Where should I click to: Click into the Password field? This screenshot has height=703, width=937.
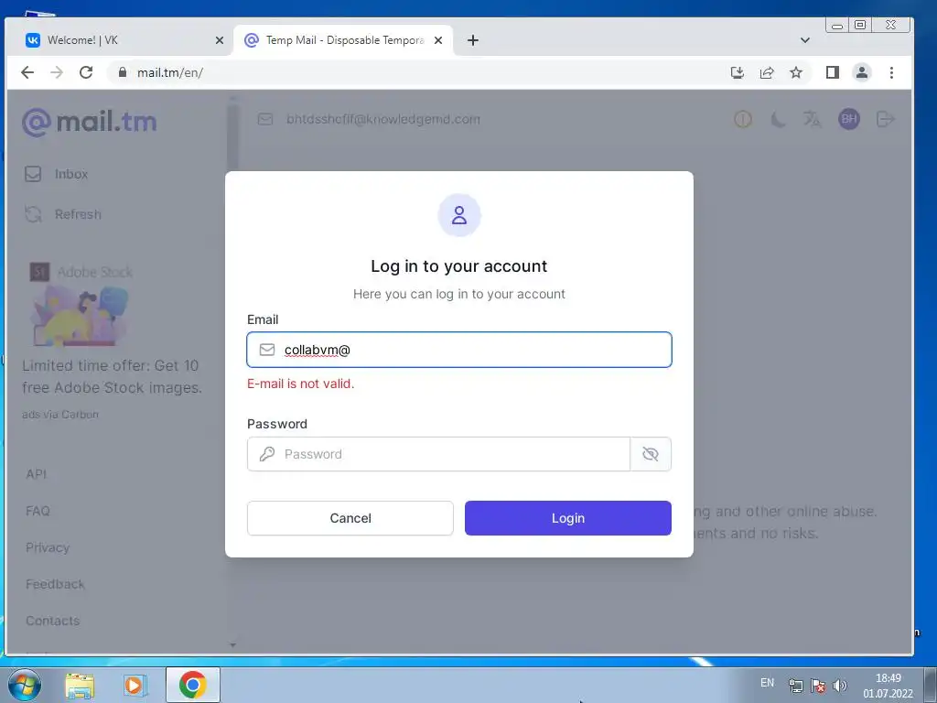pyautogui.click(x=438, y=454)
